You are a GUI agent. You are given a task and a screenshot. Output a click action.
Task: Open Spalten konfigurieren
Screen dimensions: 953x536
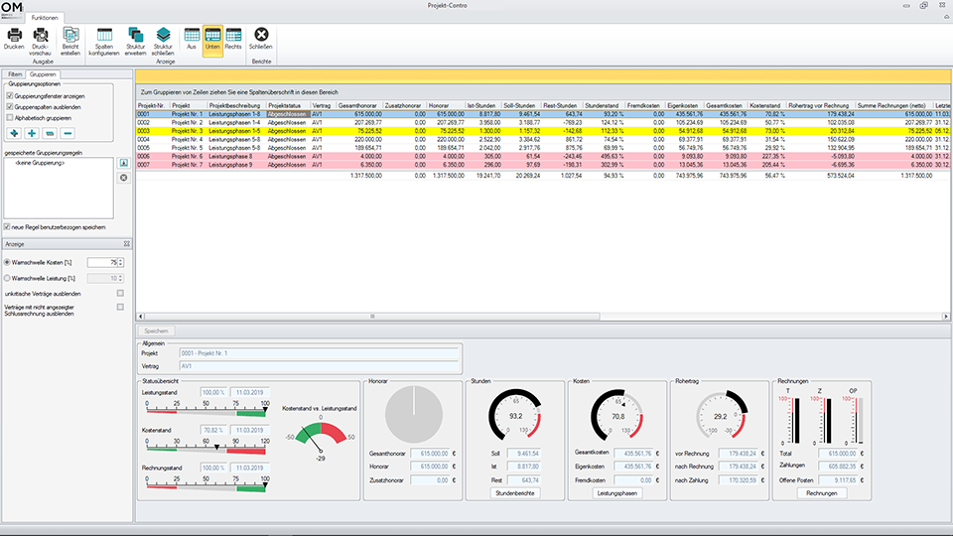(103, 36)
